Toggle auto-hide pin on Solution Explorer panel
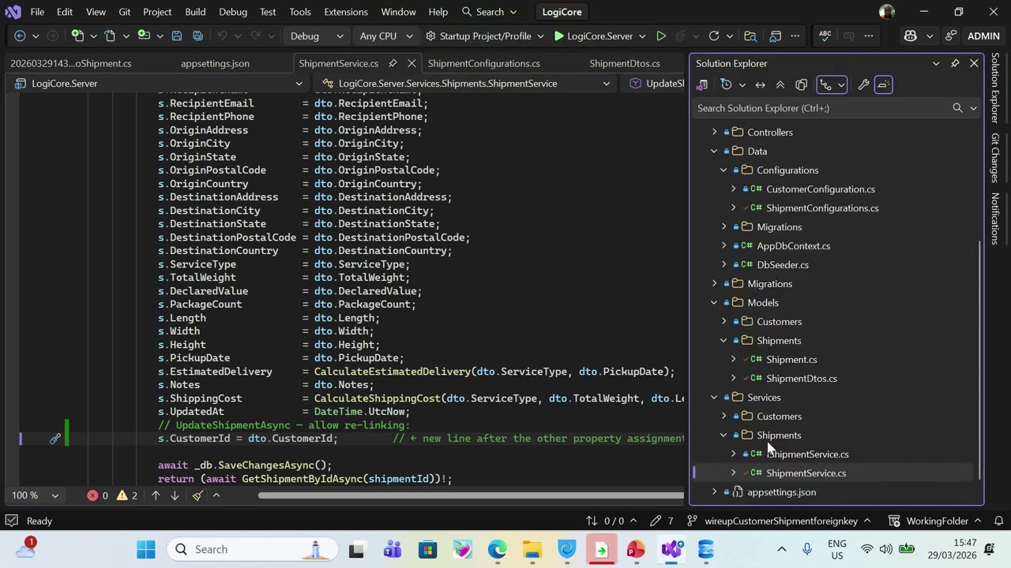This screenshot has height=568, width=1011. 955,63
